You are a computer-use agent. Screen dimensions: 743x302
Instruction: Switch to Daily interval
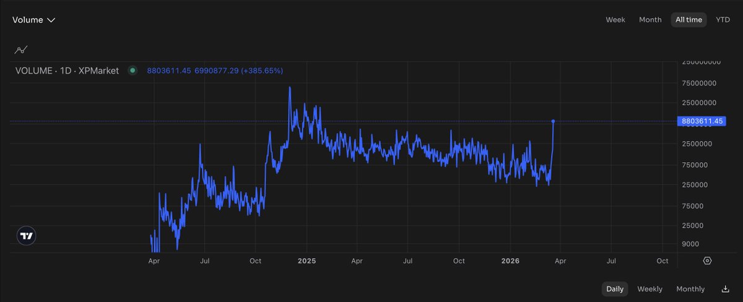click(615, 289)
